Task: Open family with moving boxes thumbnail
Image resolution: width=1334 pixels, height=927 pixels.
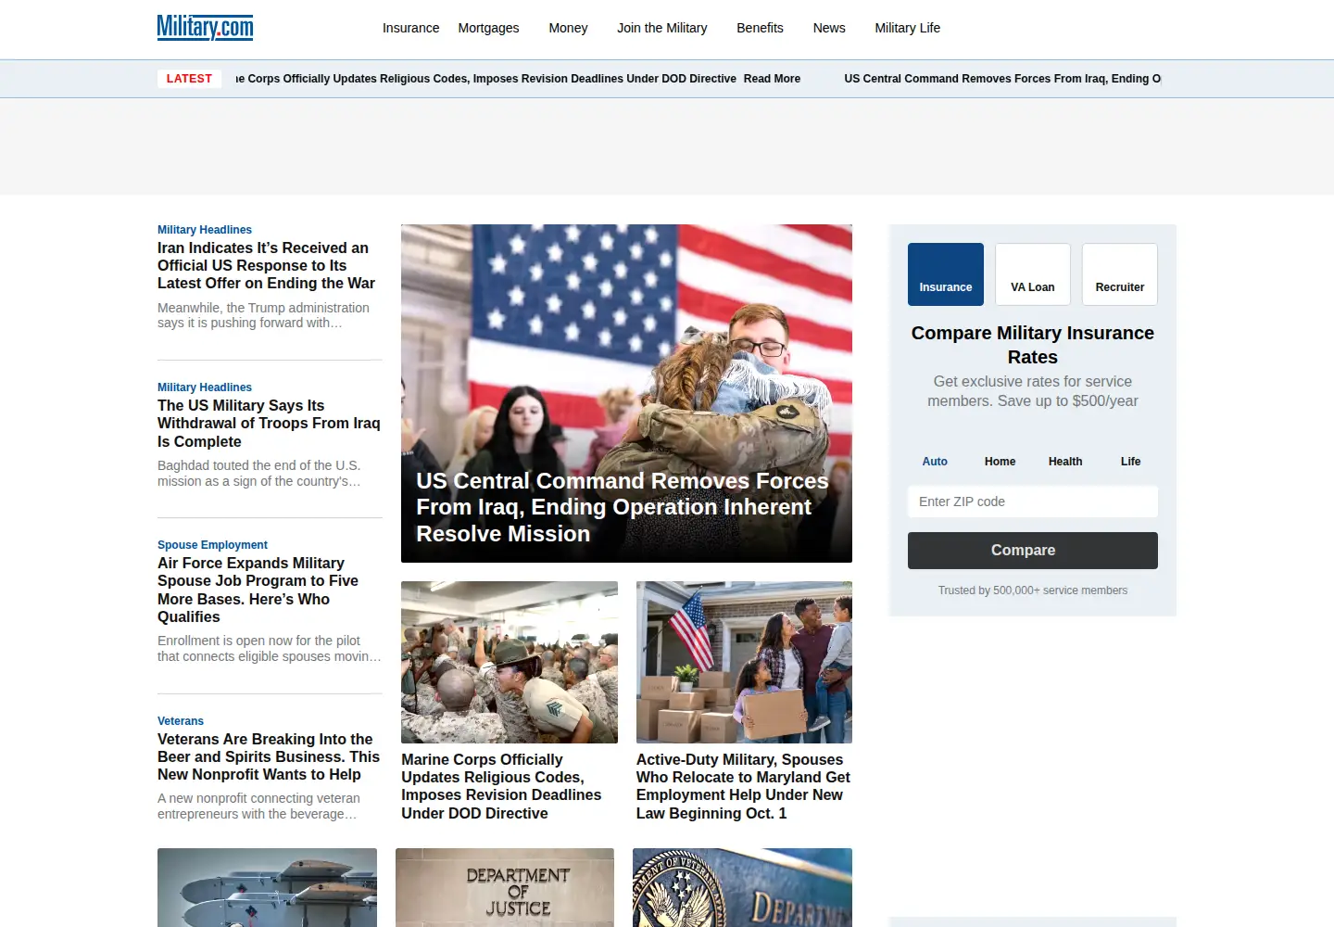Action: point(744,662)
